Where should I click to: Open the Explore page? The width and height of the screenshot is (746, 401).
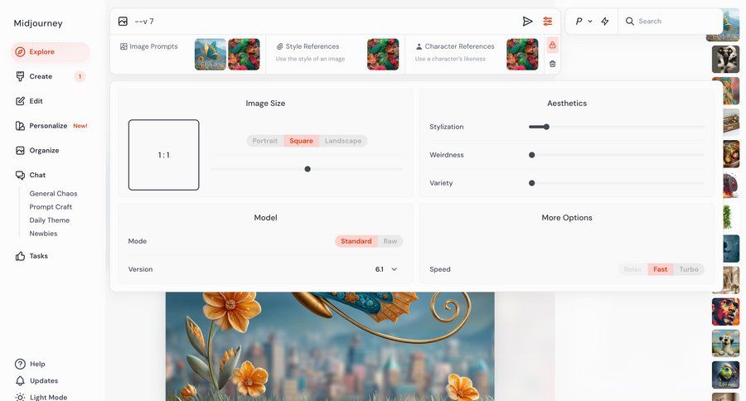coord(50,52)
